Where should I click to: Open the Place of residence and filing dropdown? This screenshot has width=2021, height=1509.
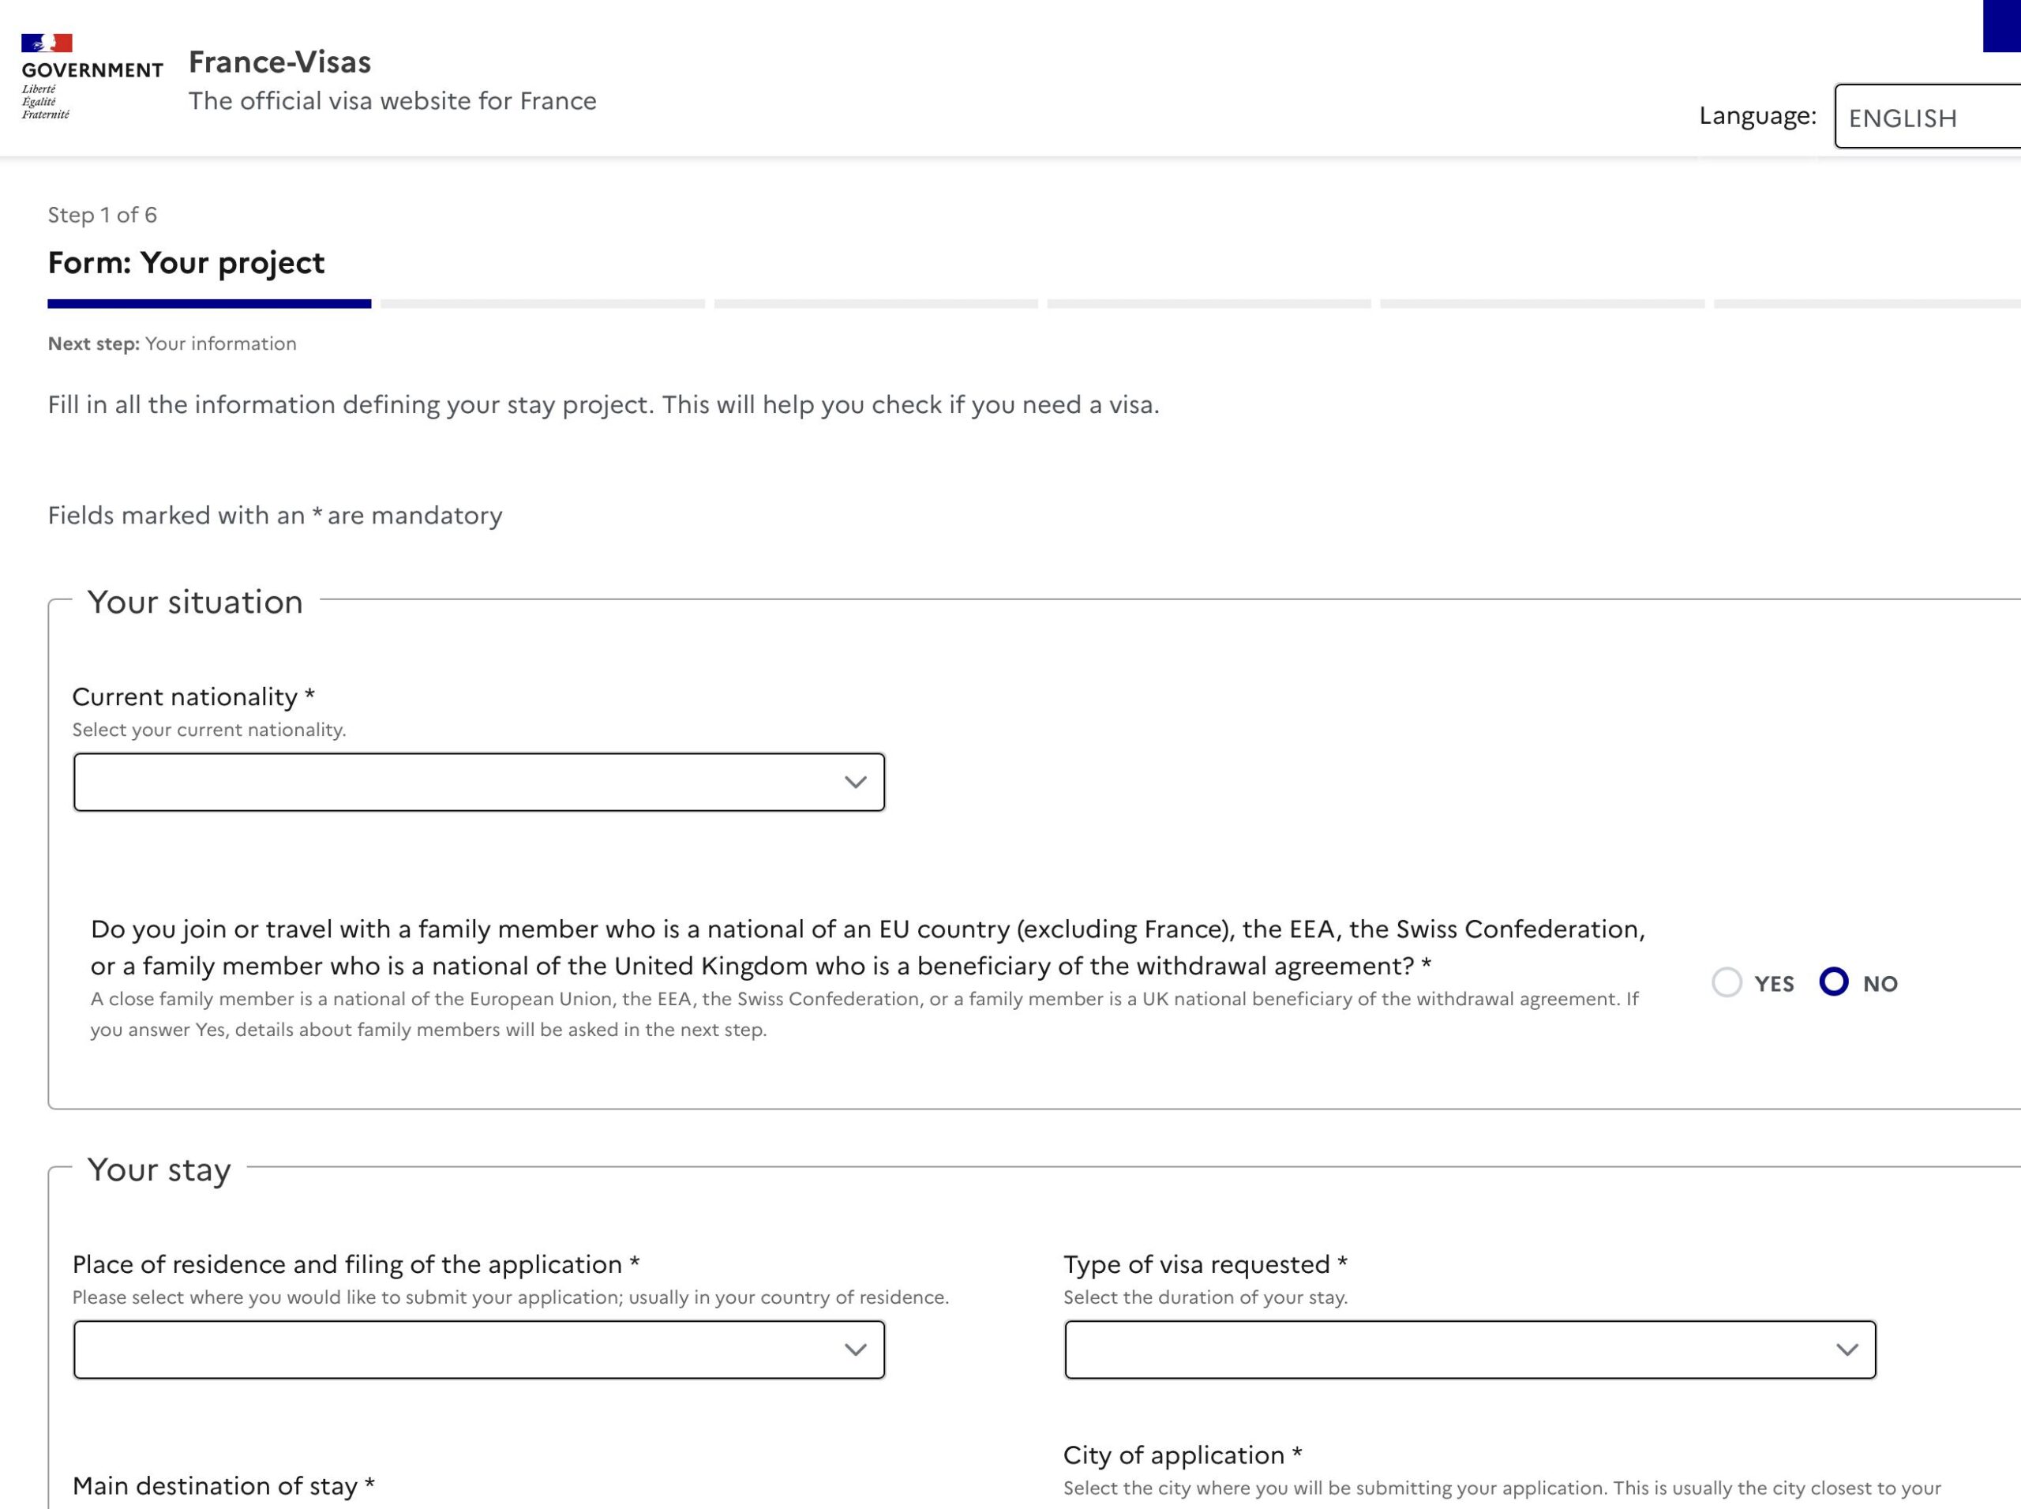click(478, 1349)
